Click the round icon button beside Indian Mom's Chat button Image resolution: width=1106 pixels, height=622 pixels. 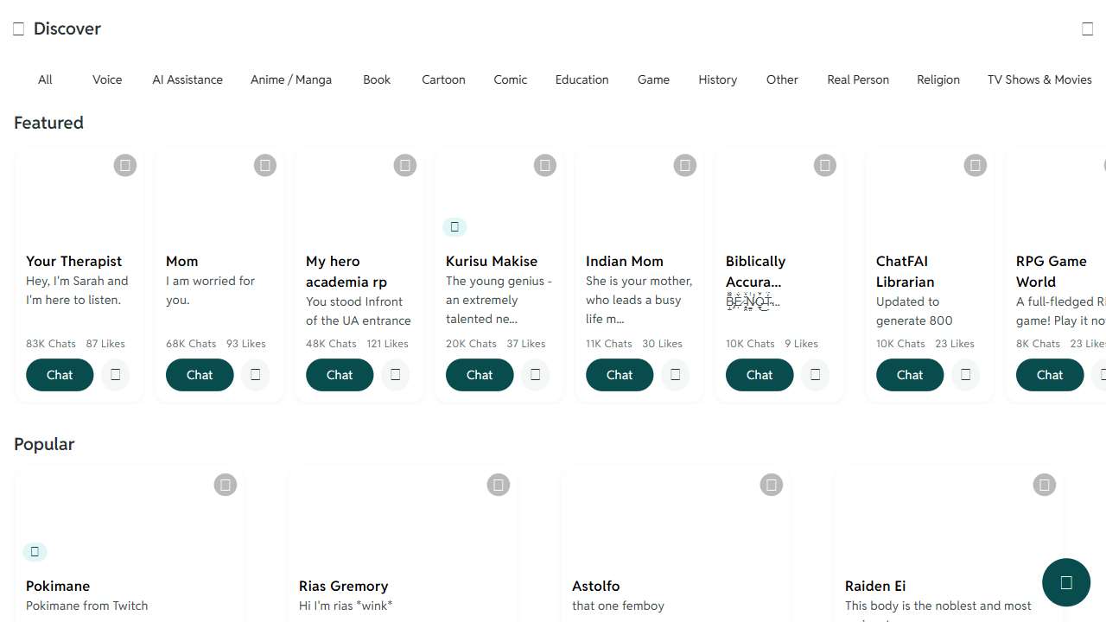coord(675,375)
